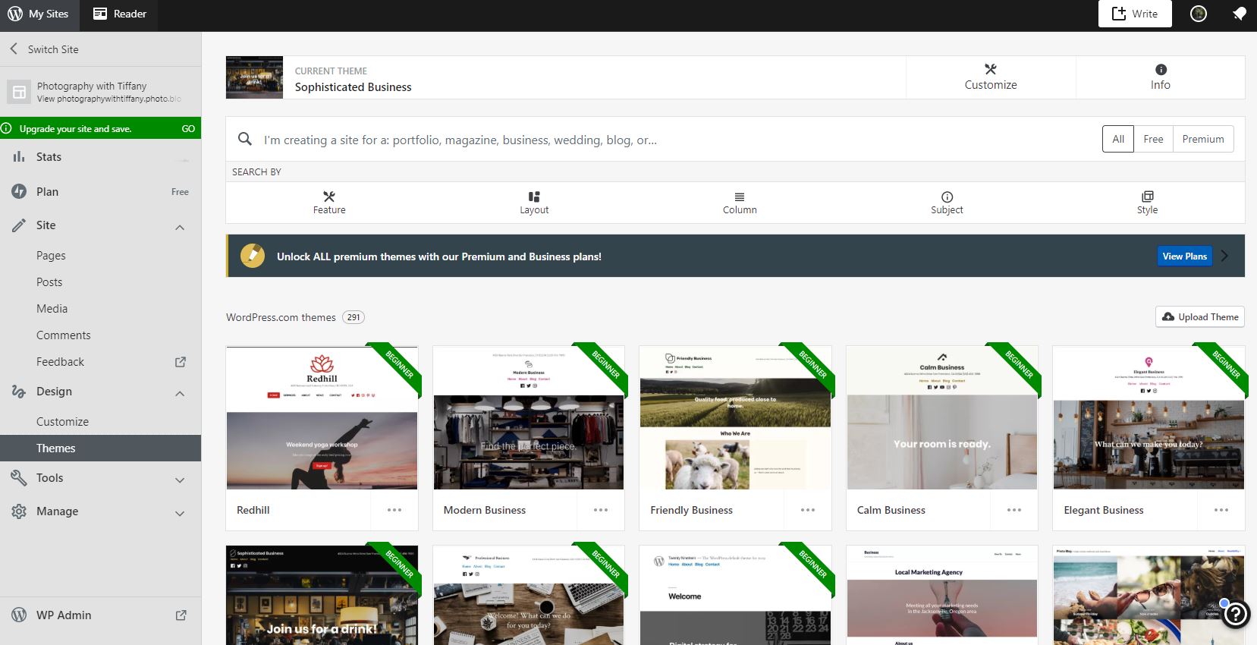
Task: Open Pages in the sidebar menu
Action: [x=51, y=256]
